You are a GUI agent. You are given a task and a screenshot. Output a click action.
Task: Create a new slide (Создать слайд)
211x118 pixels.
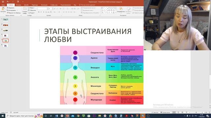[25, 10]
